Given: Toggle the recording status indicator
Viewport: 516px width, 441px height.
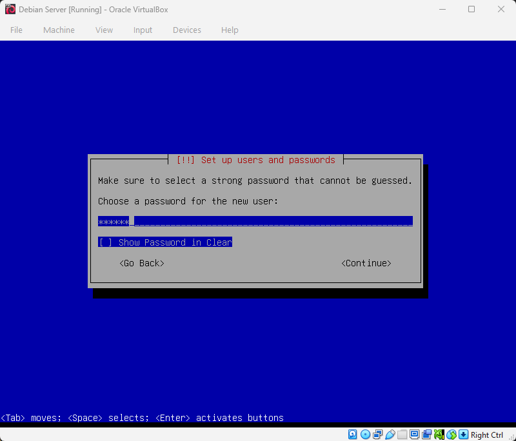Looking at the screenshot, I should click(x=426, y=435).
